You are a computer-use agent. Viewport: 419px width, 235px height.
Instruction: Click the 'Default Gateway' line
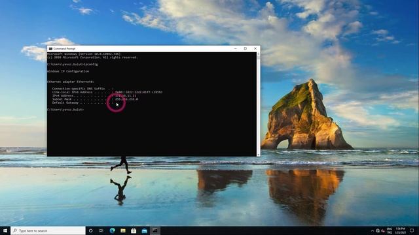click(82, 102)
